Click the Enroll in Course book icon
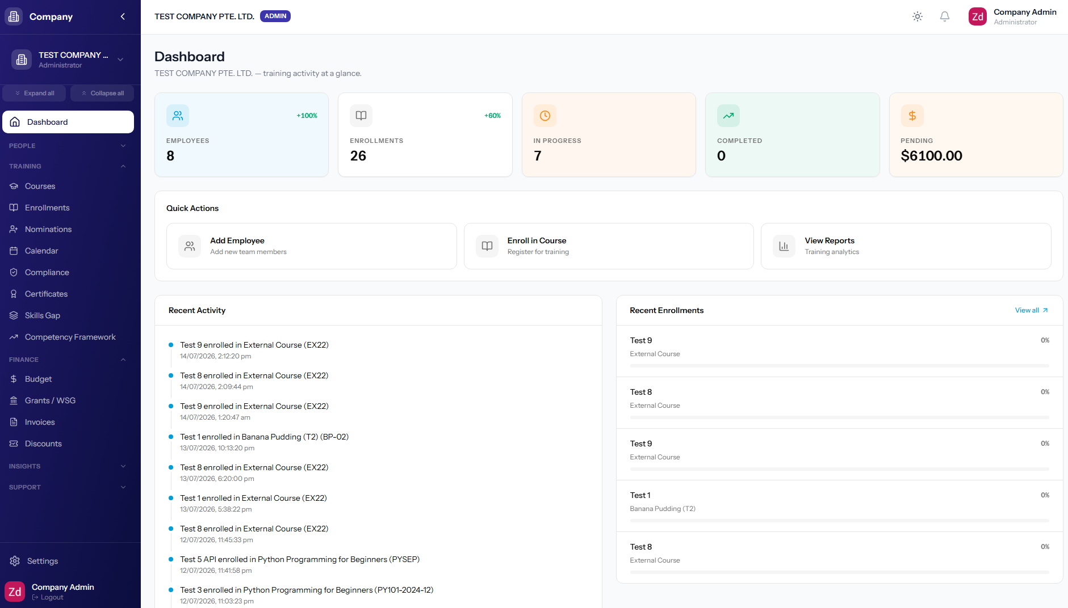 (x=487, y=246)
